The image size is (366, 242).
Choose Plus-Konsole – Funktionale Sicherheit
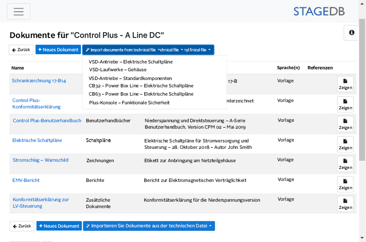click(129, 102)
